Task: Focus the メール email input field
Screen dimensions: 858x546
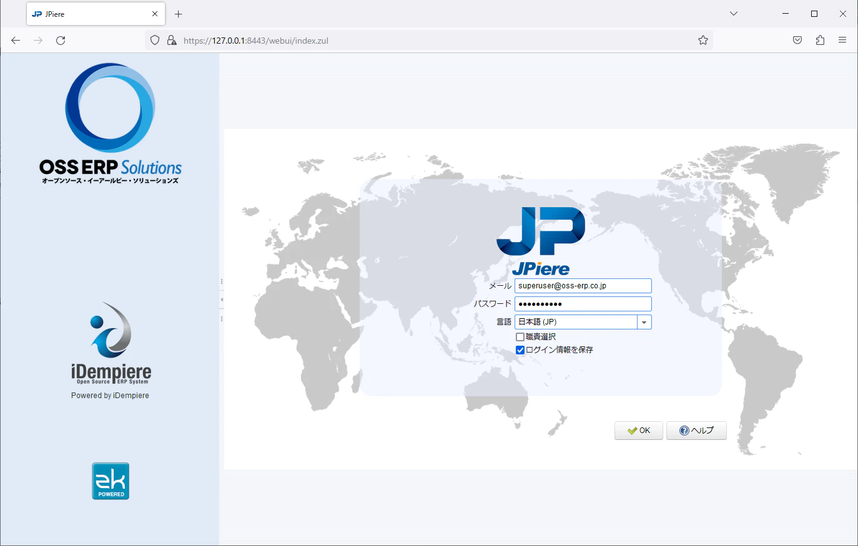Action: click(x=583, y=286)
